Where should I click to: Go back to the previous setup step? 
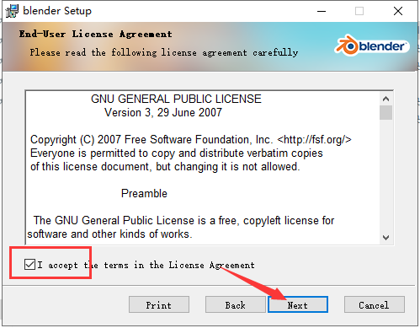tap(235, 304)
